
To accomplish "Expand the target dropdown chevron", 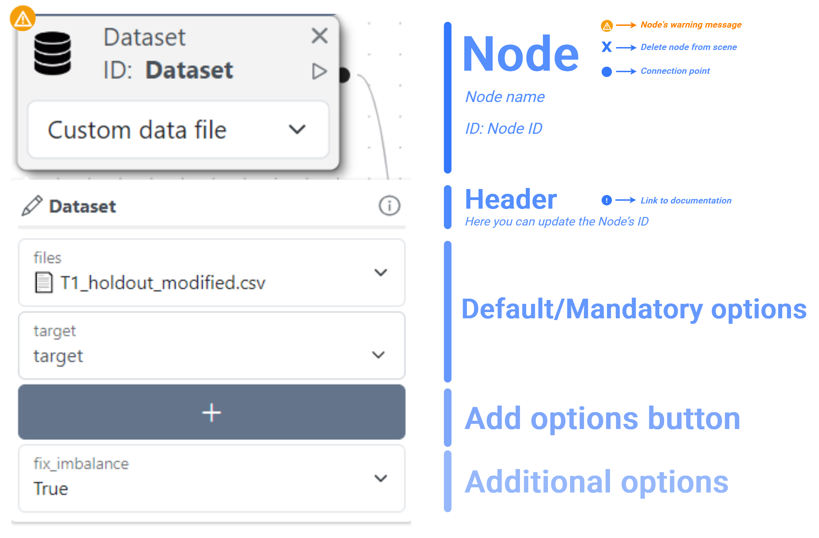I will coord(378,355).
